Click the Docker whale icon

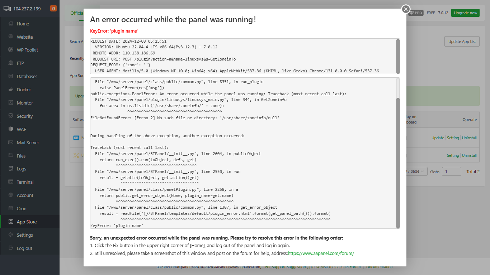click(10, 90)
